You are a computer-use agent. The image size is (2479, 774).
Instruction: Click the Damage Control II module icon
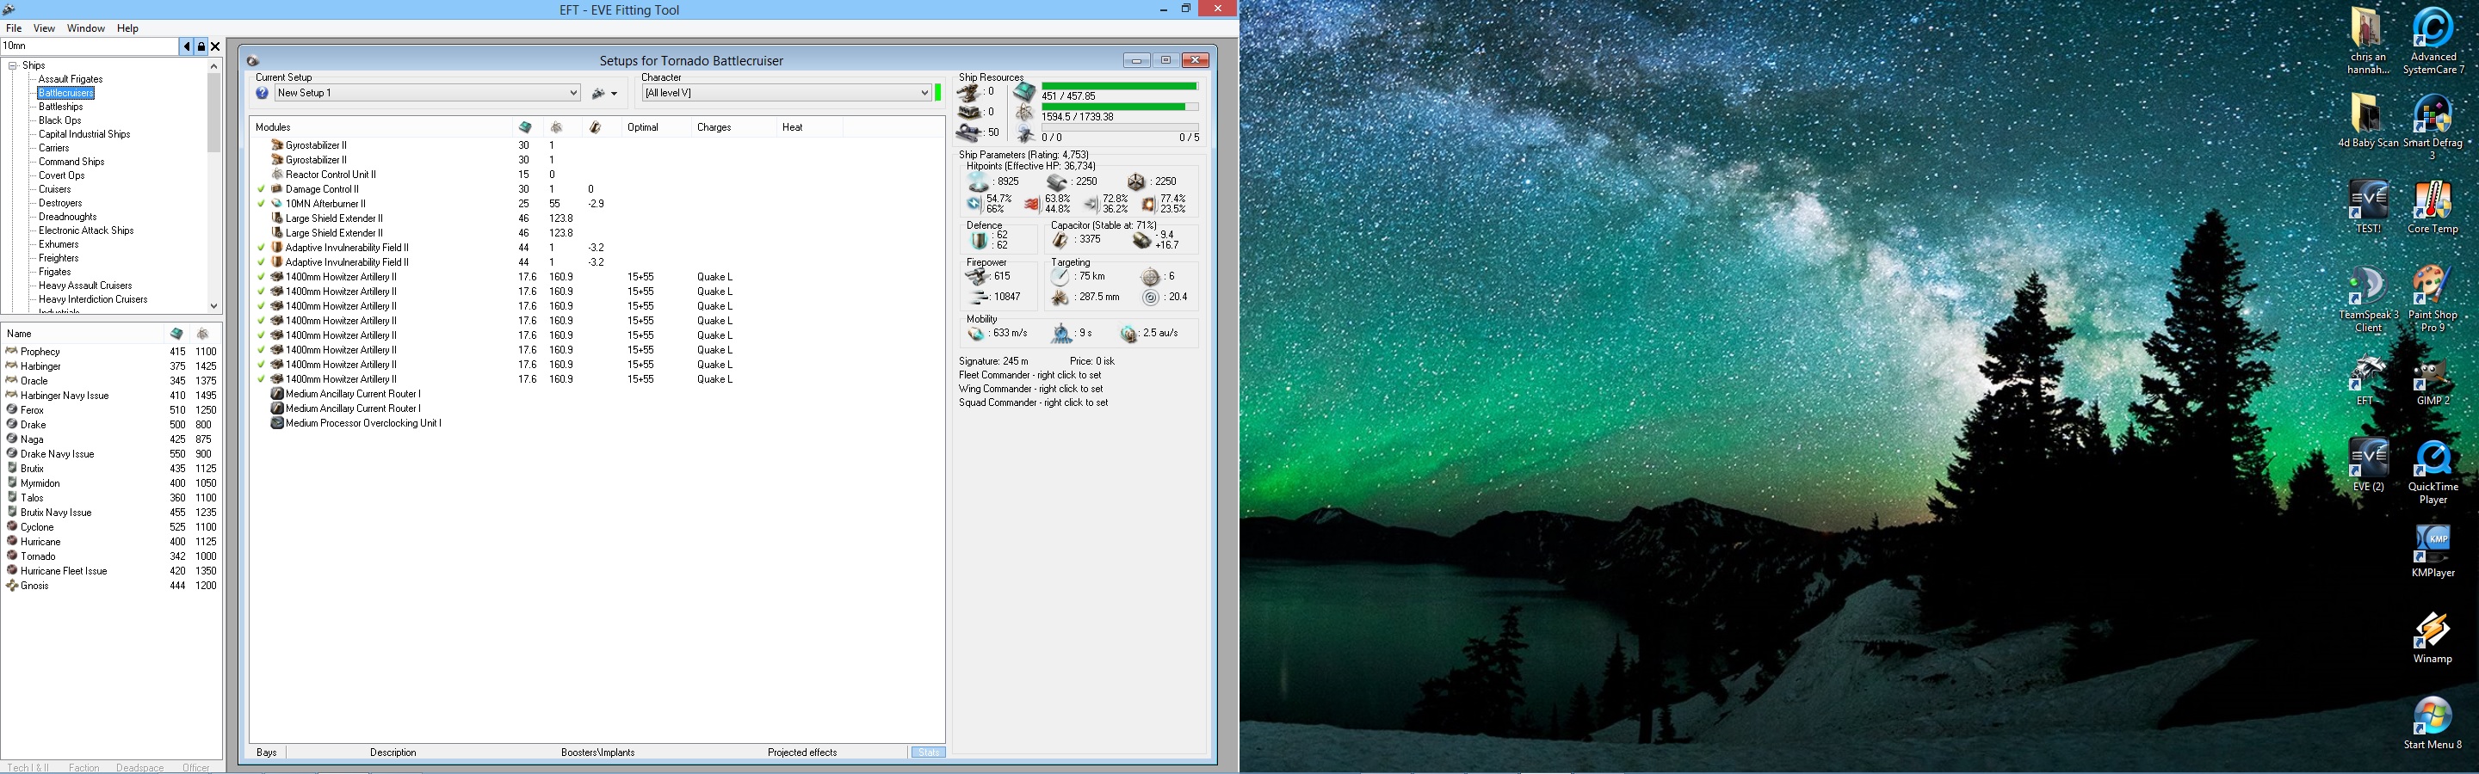[x=277, y=189]
